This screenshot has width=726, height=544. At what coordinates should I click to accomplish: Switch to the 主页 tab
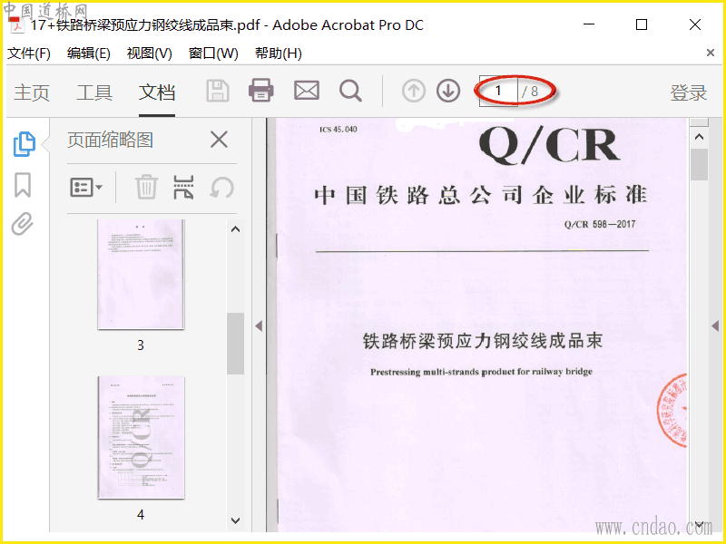pyautogui.click(x=32, y=92)
